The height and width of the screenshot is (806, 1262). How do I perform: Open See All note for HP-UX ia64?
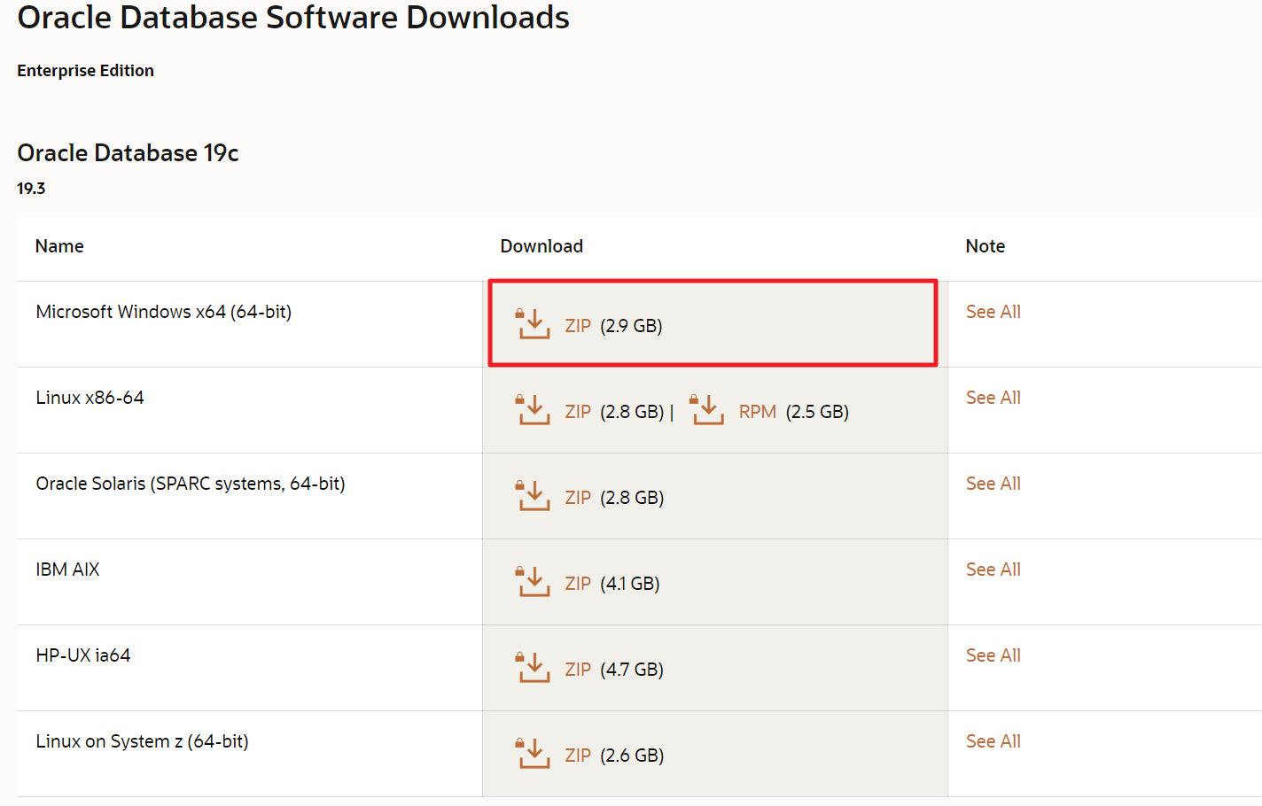pyautogui.click(x=993, y=655)
